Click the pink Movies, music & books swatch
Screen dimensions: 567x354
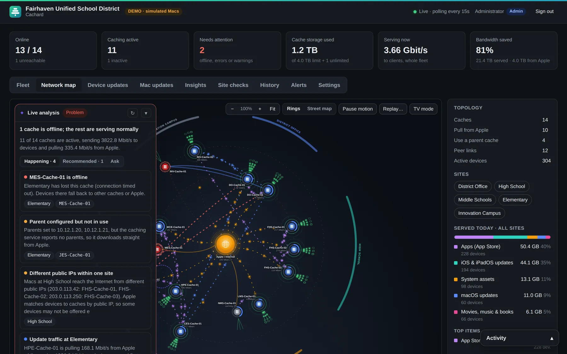[456, 312]
